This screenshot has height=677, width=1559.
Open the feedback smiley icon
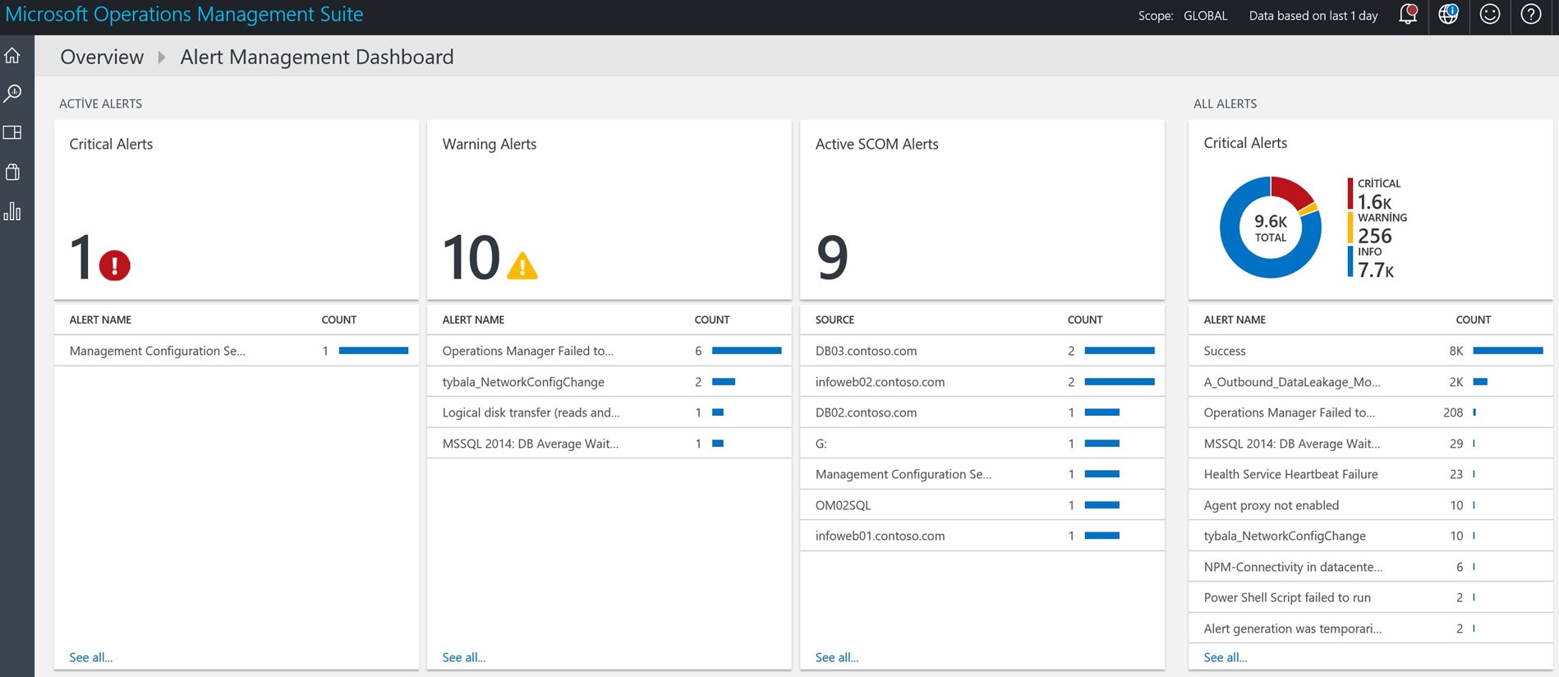point(1490,15)
